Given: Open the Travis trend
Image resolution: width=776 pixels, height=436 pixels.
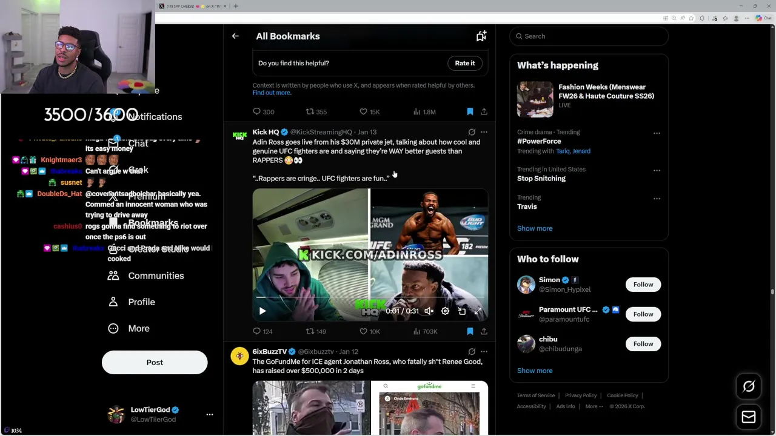Looking at the screenshot, I should [527, 206].
